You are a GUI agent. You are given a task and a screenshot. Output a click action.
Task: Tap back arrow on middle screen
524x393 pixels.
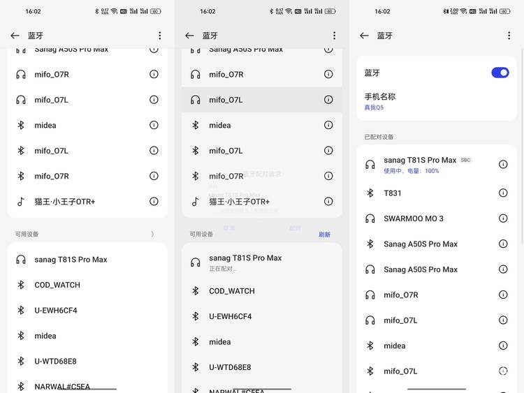pos(189,36)
